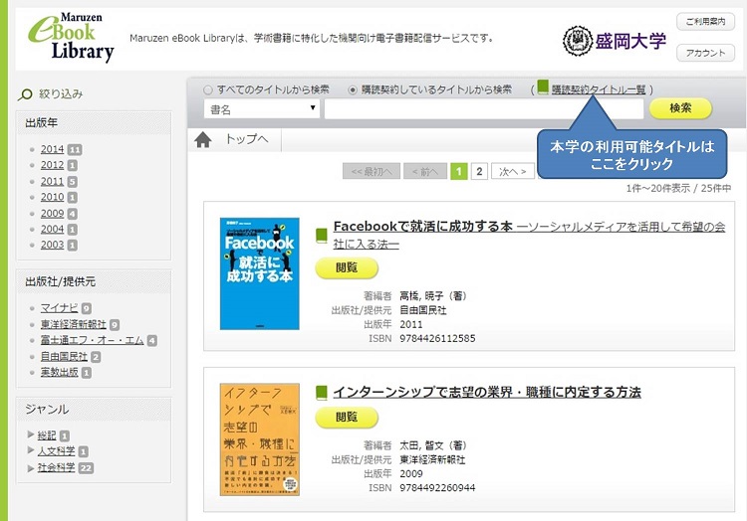Image resolution: width=747 pixels, height=521 pixels.
Task: Filter by publication year 2014
Action: [52, 149]
